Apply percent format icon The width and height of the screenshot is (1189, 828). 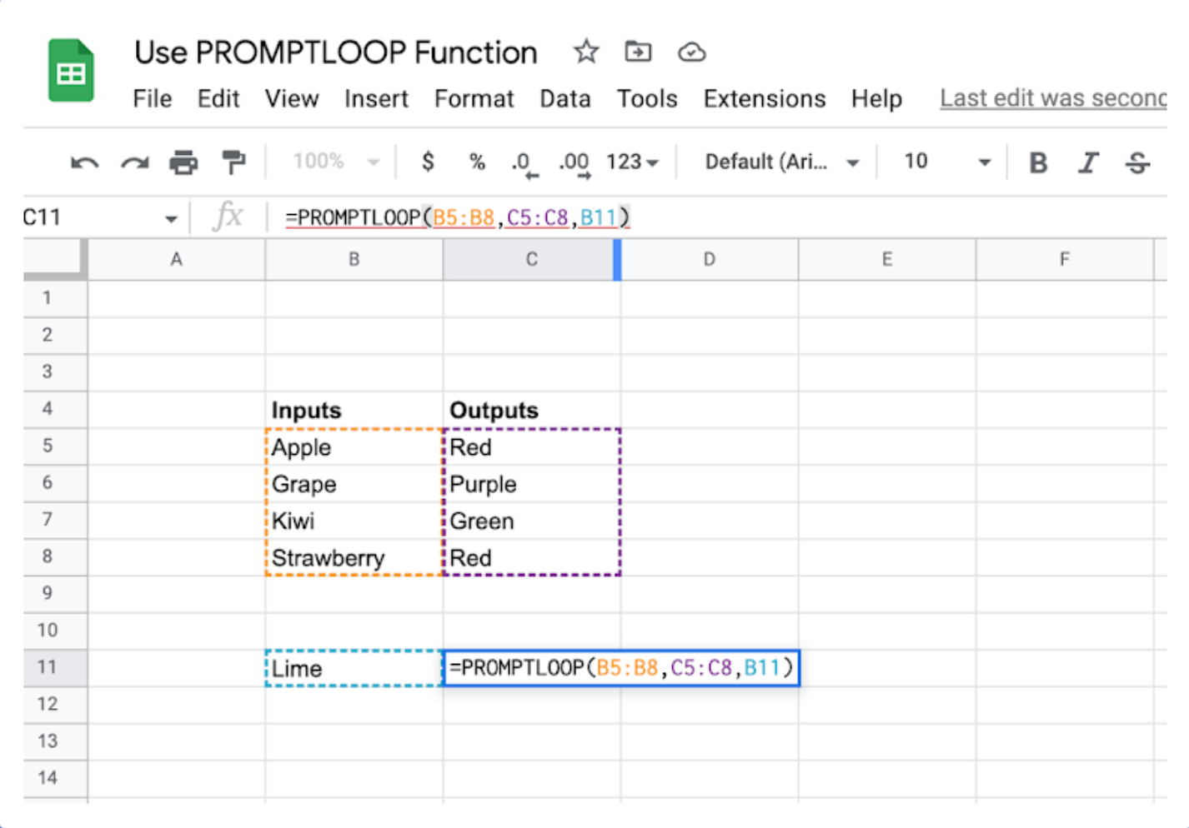click(x=477, y=162)
